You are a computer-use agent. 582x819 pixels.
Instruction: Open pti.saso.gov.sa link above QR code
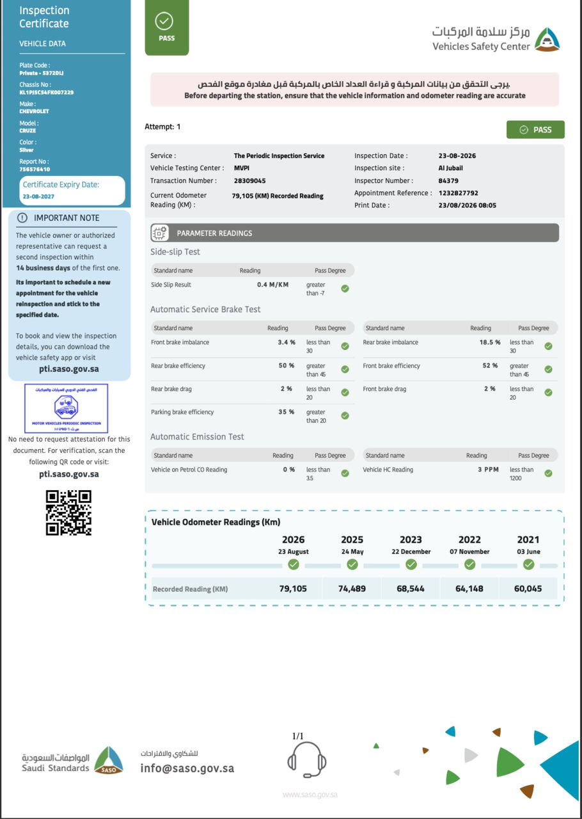69,474
